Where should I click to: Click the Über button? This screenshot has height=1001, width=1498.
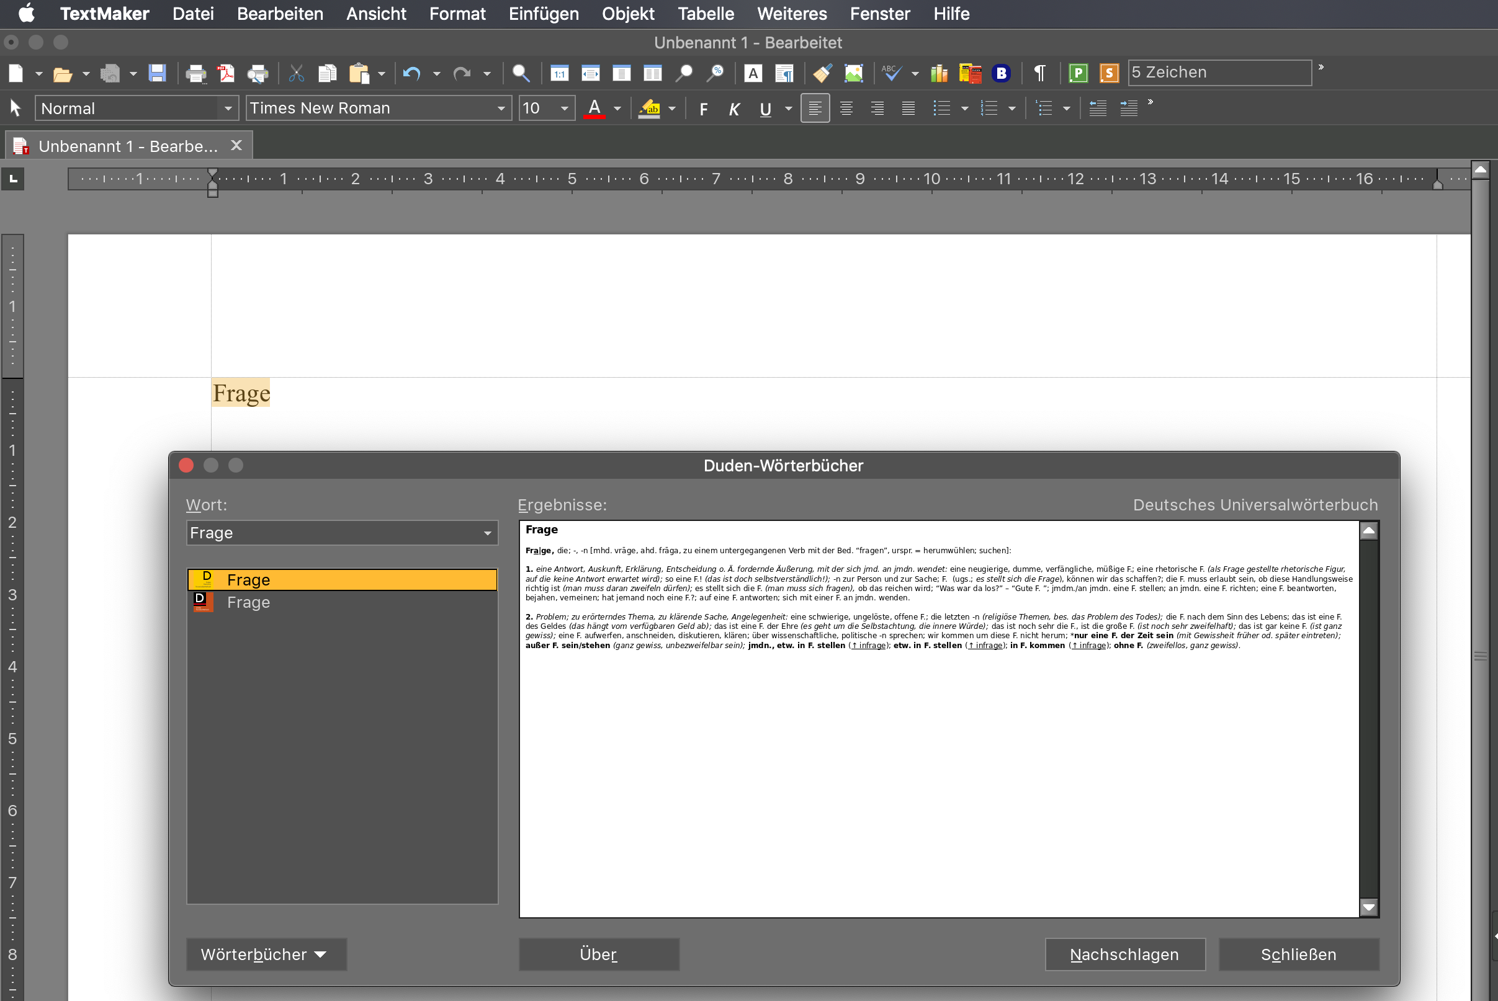point(599,954)
